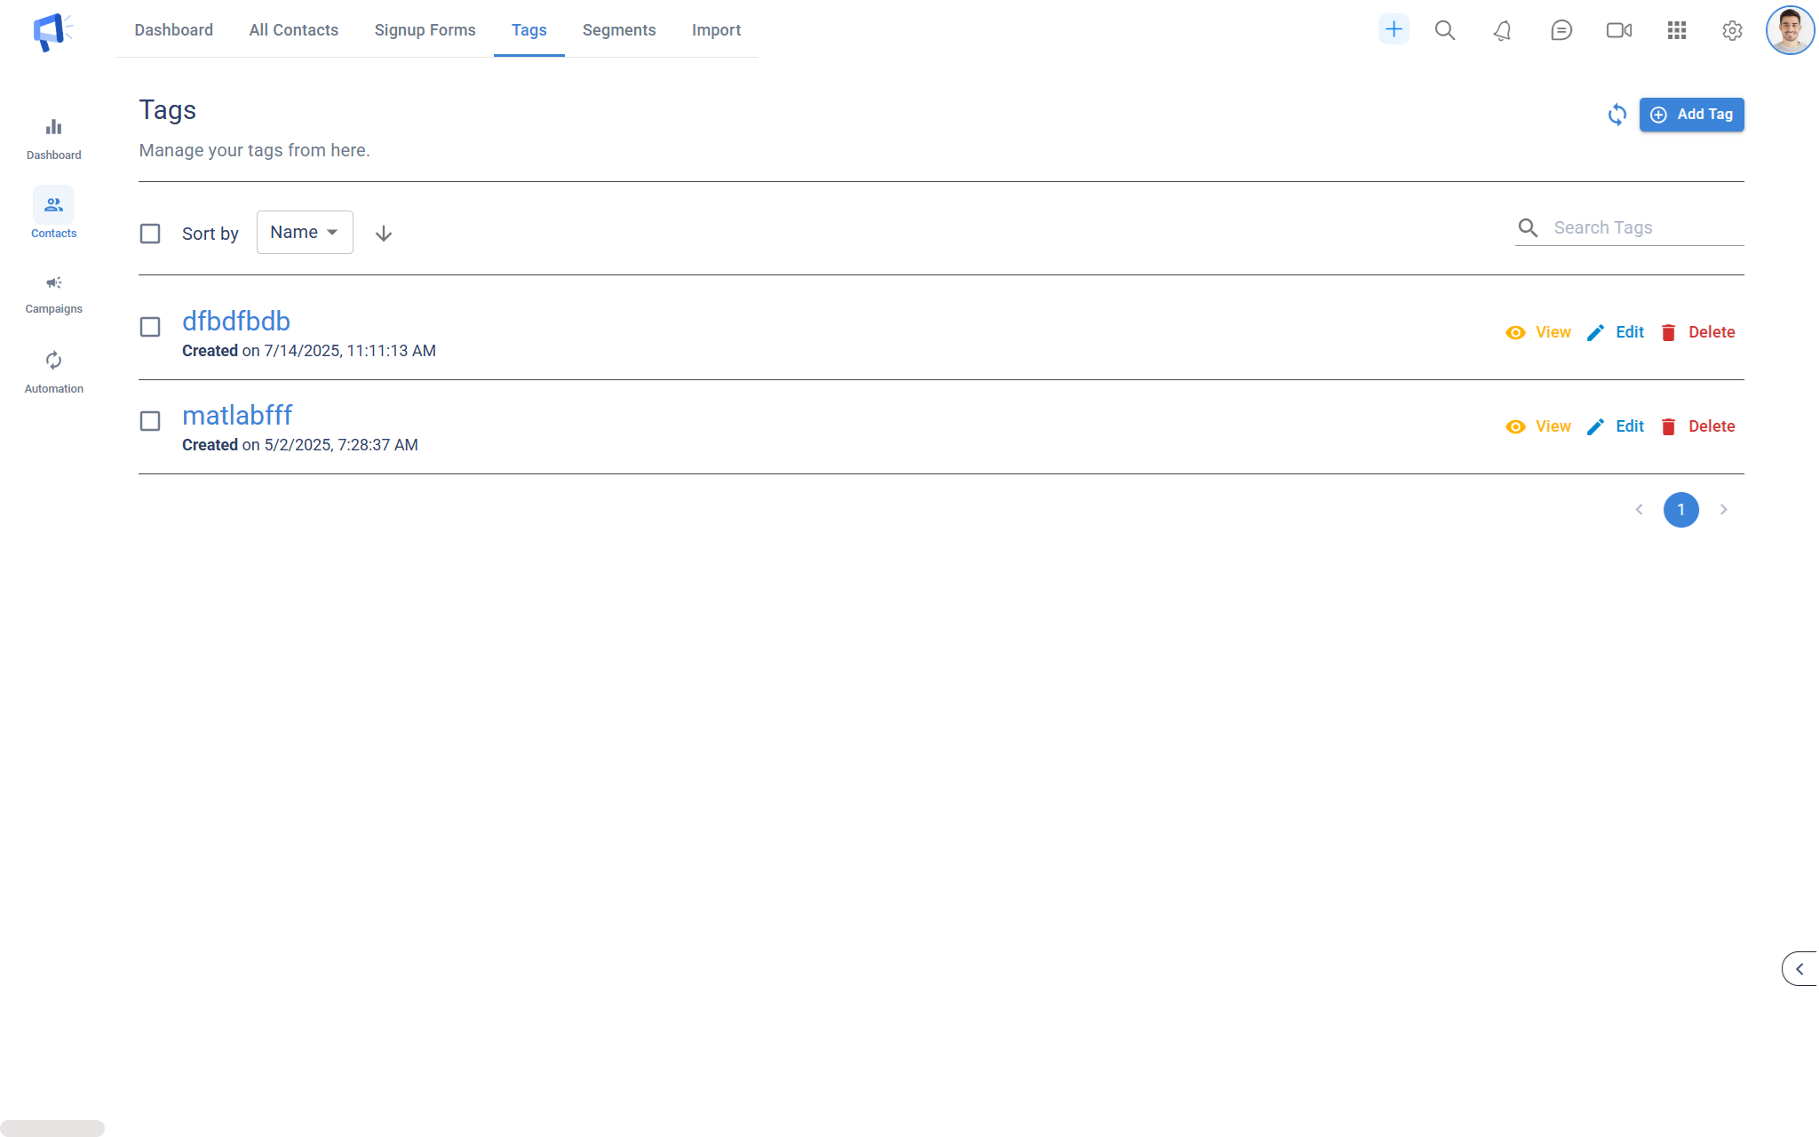Open the chat messages icon

(1561, 31)
